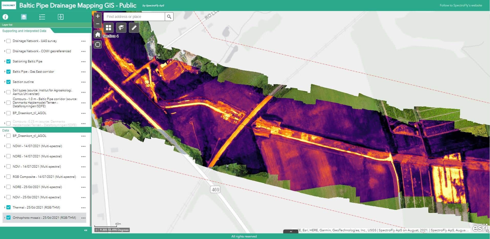Open the Legend widget icon
The width and height of the screenshot is (490, 239).
[42, 17]
